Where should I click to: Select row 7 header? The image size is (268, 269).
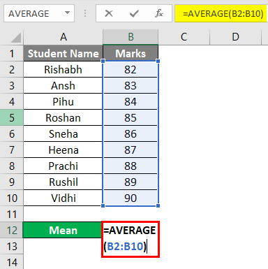12,150
